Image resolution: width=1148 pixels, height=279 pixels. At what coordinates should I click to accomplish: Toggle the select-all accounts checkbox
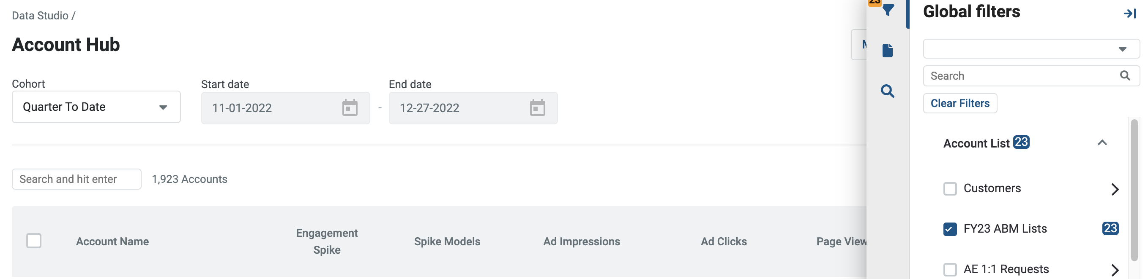pyautogui.click(x=34, y=240)
